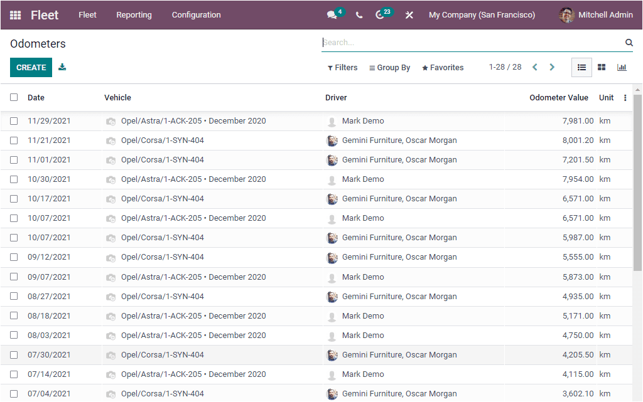Select the List view icon

581,67
